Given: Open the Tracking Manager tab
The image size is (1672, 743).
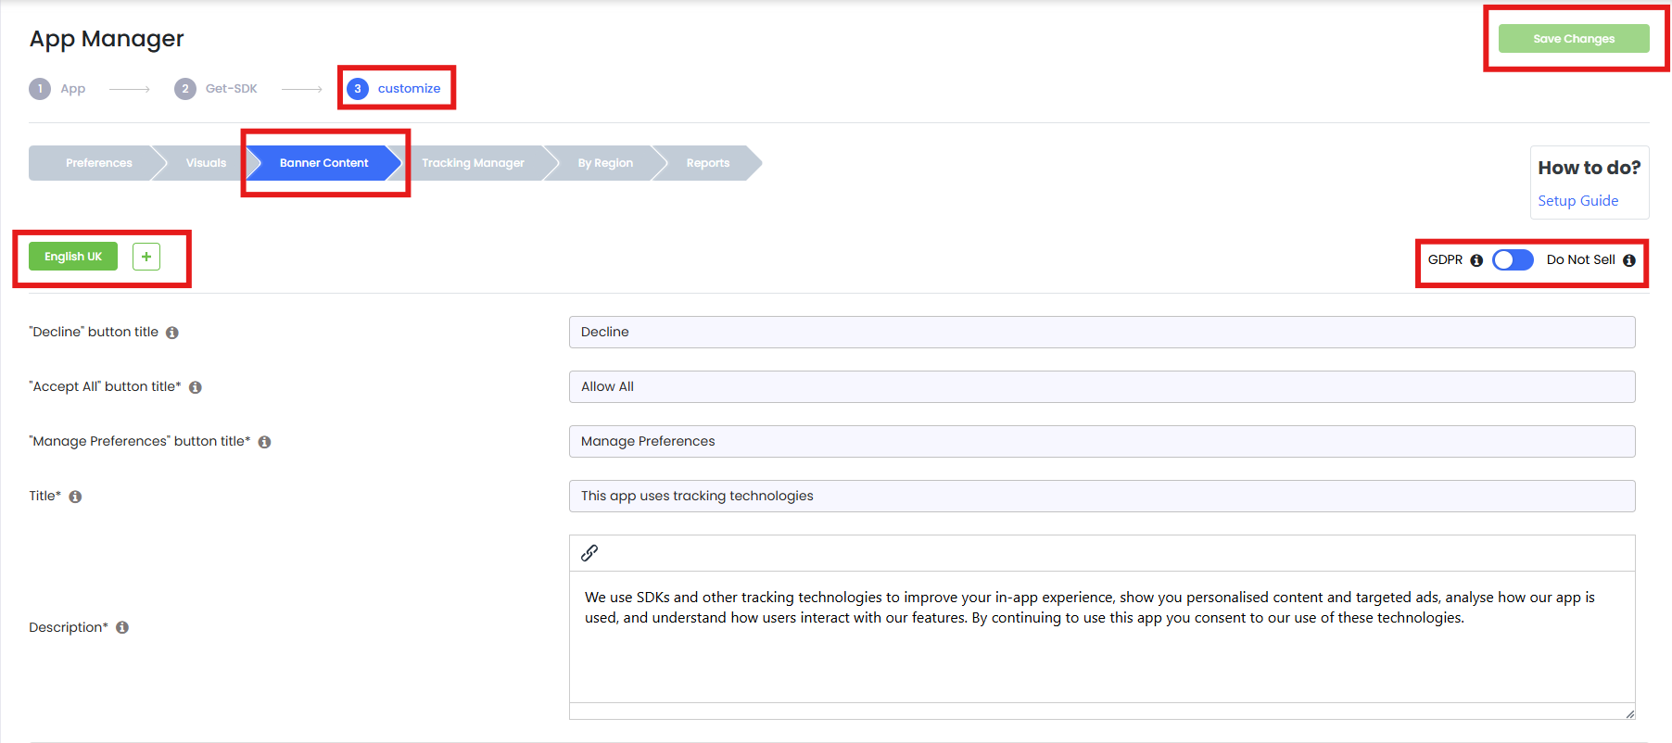Looking at the screenshot, I should (473, 163).
